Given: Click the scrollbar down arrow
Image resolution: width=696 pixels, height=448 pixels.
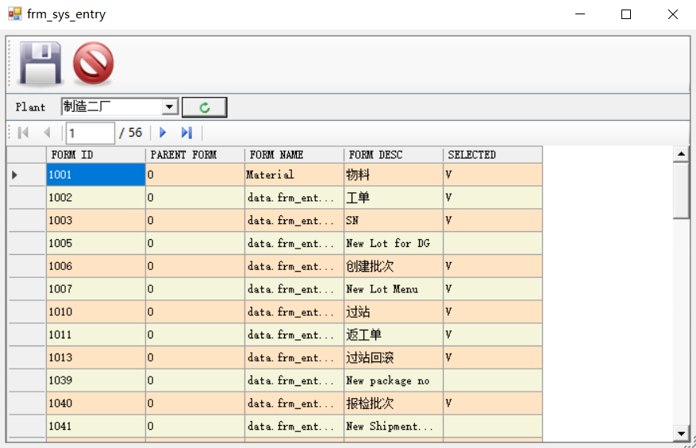Looking at the screenshot, I should coord(681,433).
